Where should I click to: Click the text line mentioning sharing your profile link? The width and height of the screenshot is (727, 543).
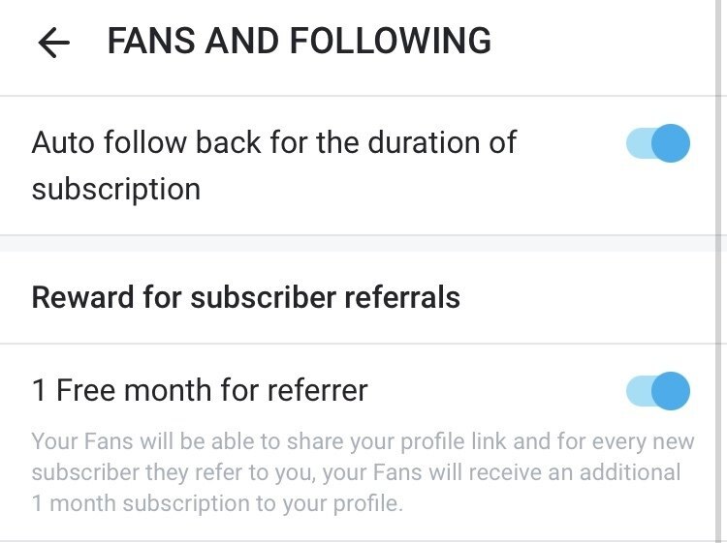point(363,441)
